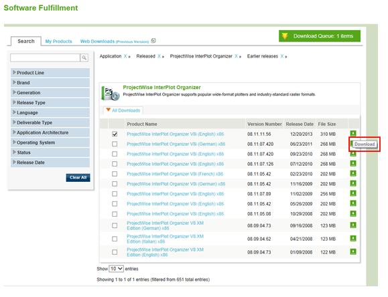Click download icon for the 07/12/2010 release
The image size is (388, 297).
(x=353, y=164)
